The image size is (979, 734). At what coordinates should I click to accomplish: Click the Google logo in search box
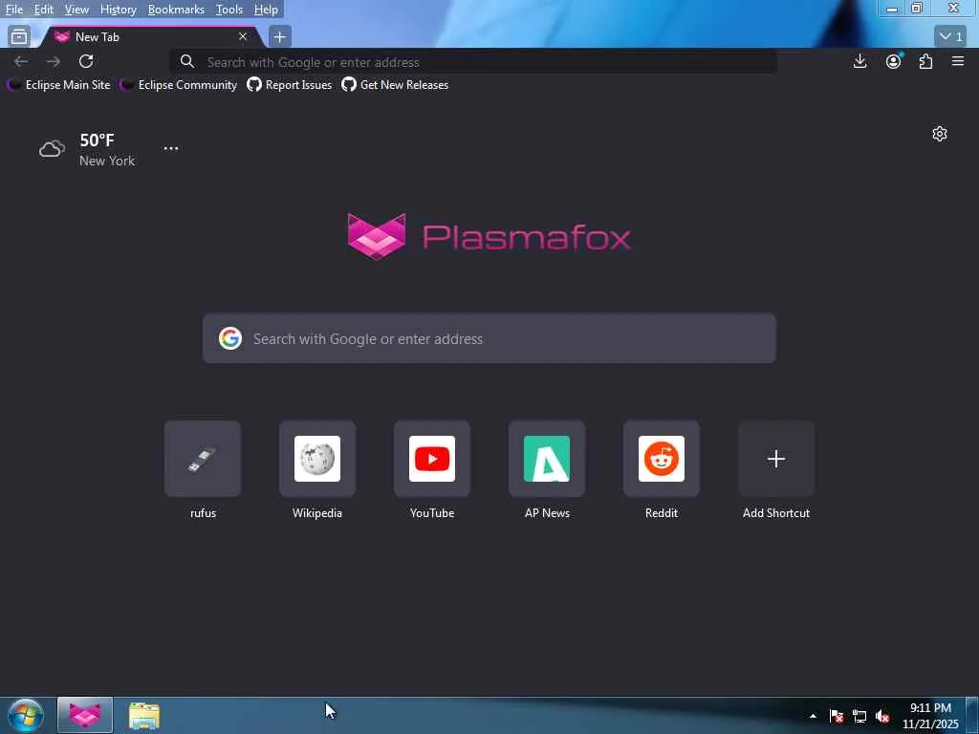pyautogui.click(x=230, y=338)
